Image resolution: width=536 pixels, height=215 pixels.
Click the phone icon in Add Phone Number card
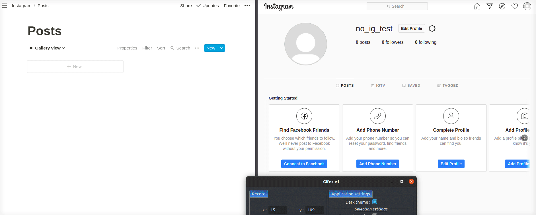[x=378, y=116]
